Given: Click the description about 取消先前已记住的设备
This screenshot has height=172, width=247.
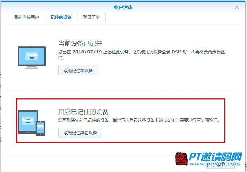Looking at the screenshot, I should click(x=139, y=120).
